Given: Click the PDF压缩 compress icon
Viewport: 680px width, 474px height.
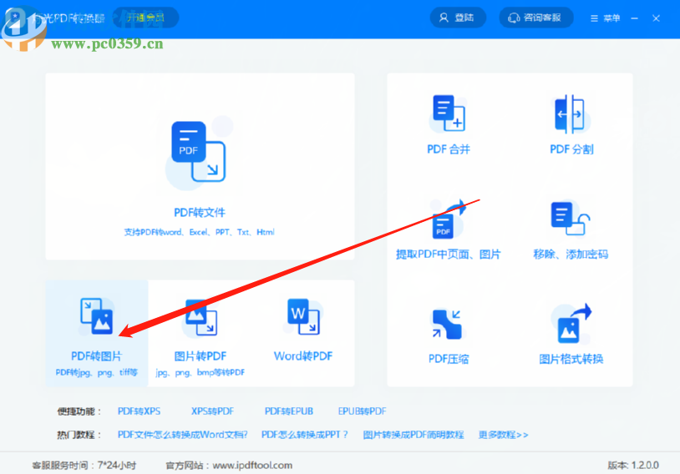Looking at the screenshot, I should [447, 324].
